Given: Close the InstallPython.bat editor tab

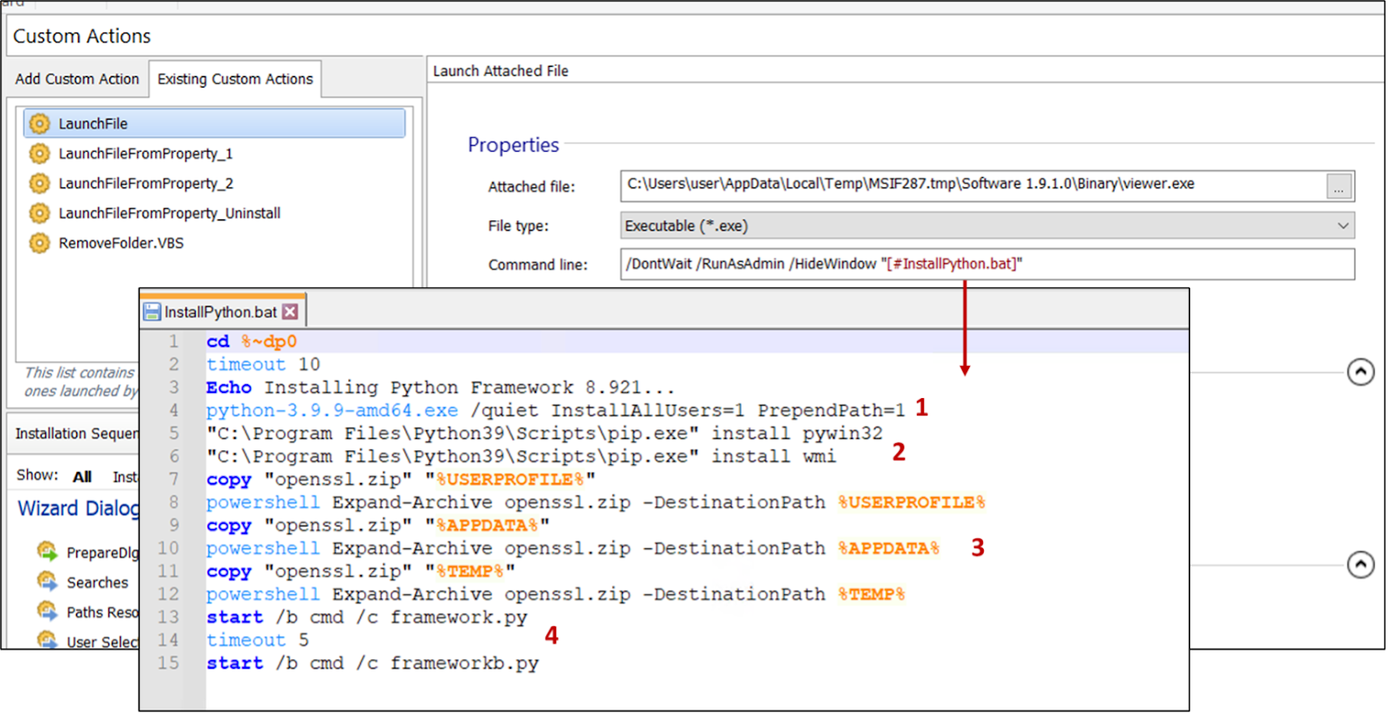Looking at the screenshot, I should pyautogui.click(x=291, y=312).
